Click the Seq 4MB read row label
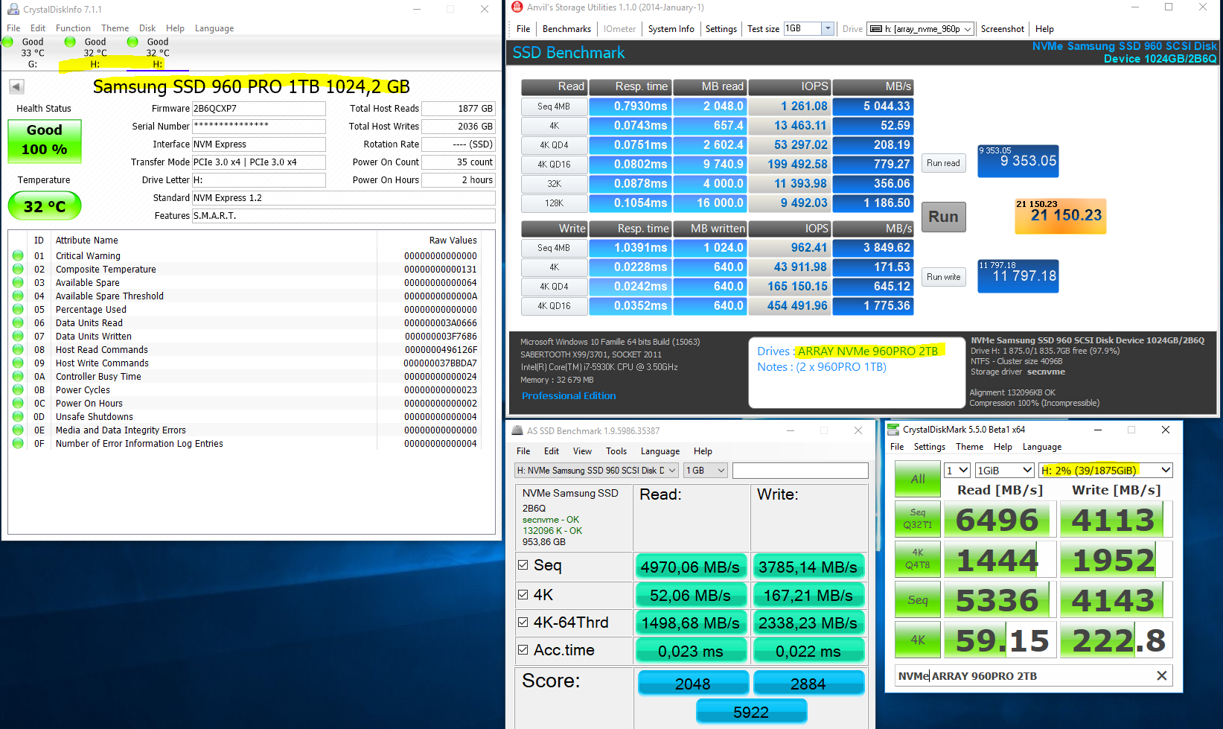The height and width of the screenshot is (729, 1223). [x=554, y=106]
